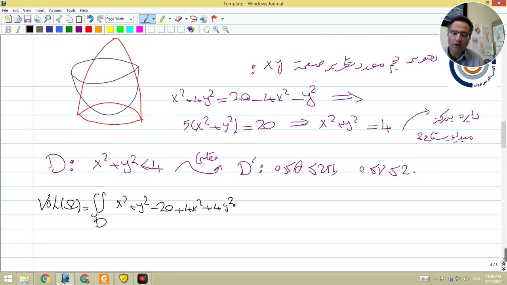This screenshot has width=507, height=285.
Task: Select the magenta highlighter swatch
Action: point(139,29)
